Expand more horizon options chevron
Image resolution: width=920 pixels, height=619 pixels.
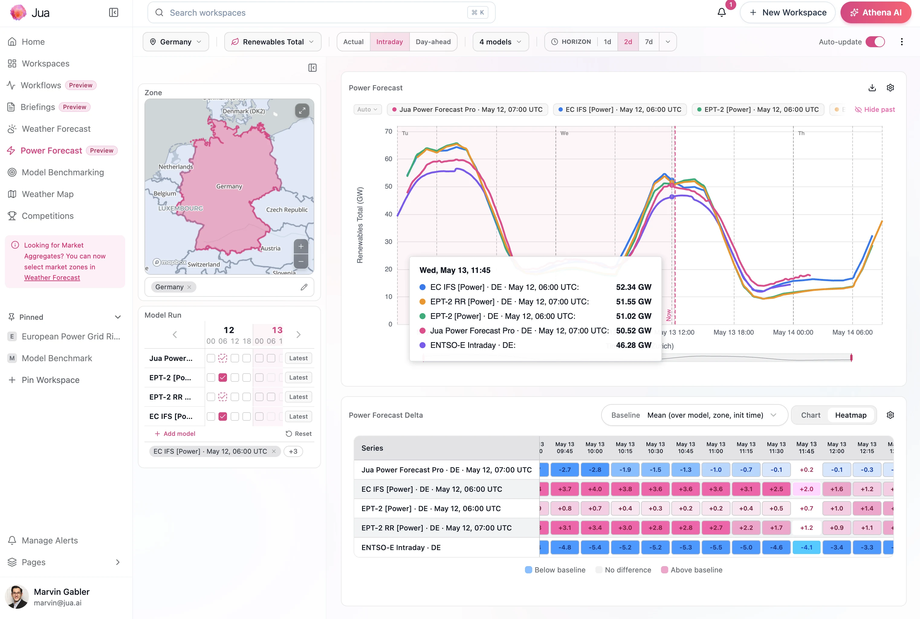click(x=668, y=42)
